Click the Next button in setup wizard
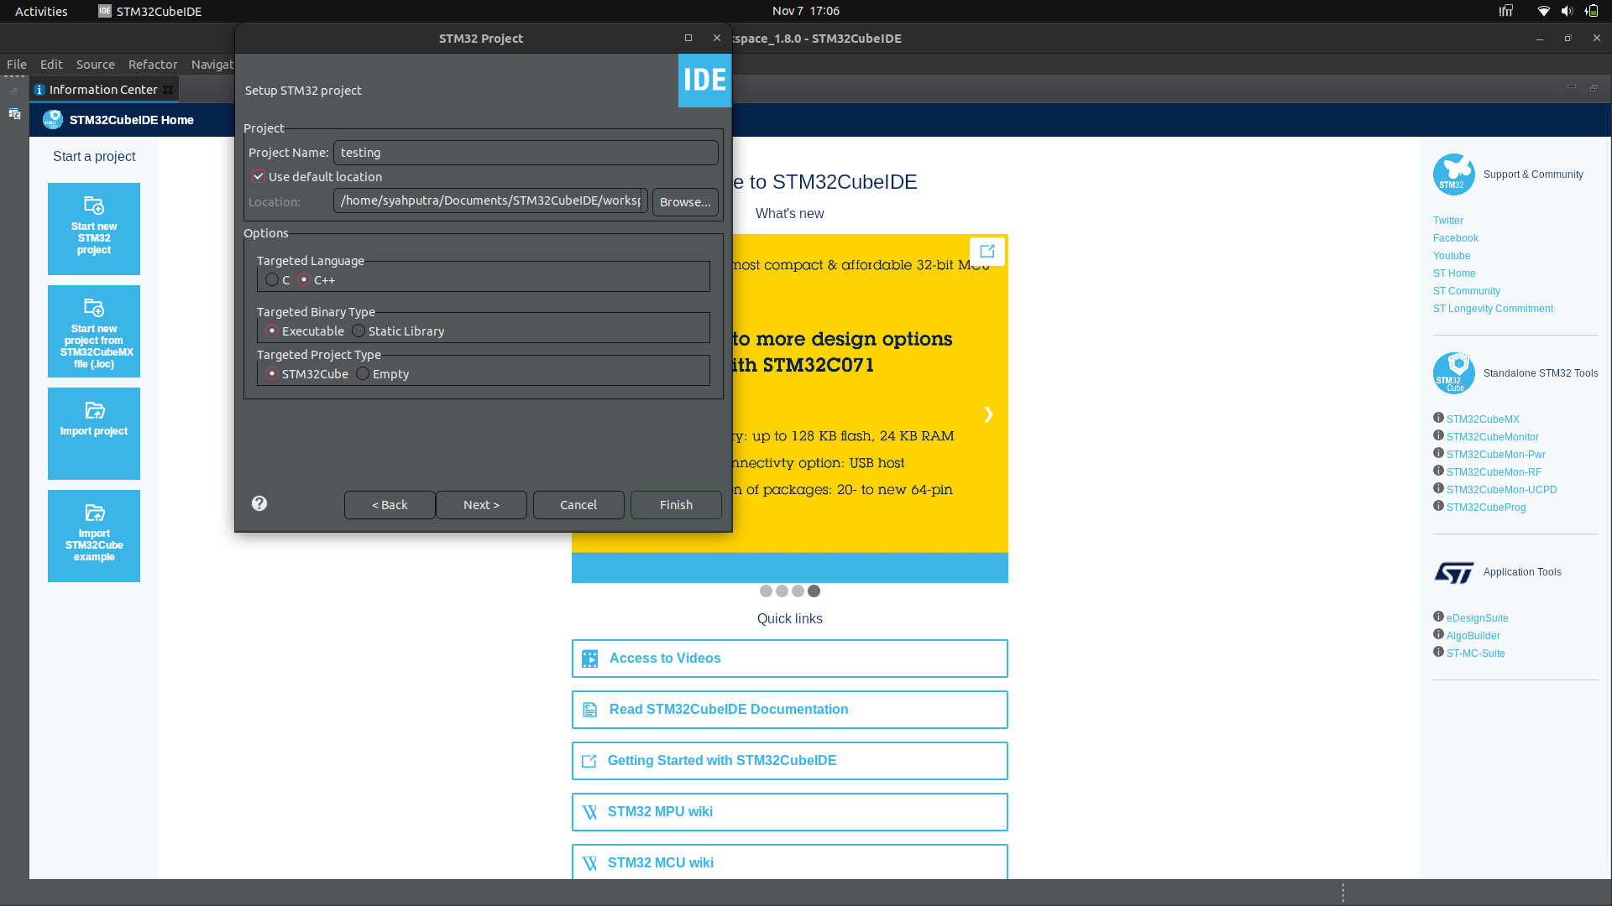The image size is (1612, 906). point(480,503)
